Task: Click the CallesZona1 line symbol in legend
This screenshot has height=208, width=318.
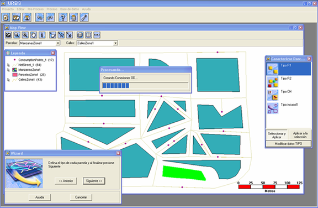Action: click(15, 80)
